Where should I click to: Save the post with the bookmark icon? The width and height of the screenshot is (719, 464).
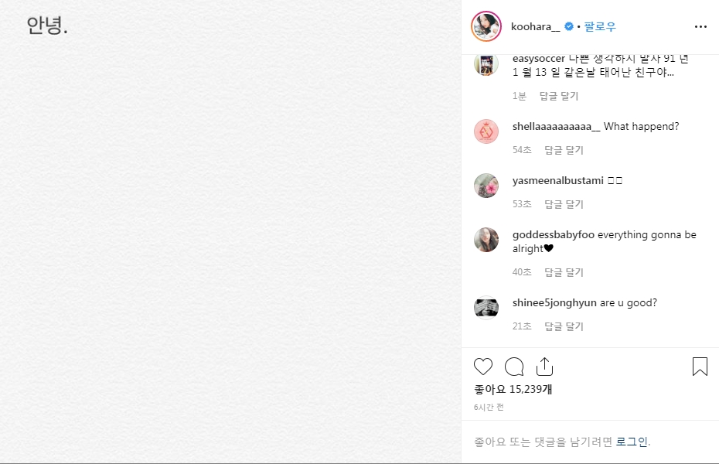(700, 367)
